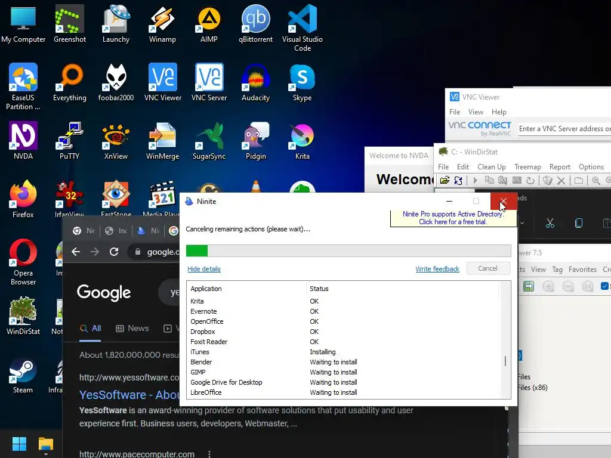
Task: Open the Clean Up menu in WinDirStat
Action: click(492, 167)
